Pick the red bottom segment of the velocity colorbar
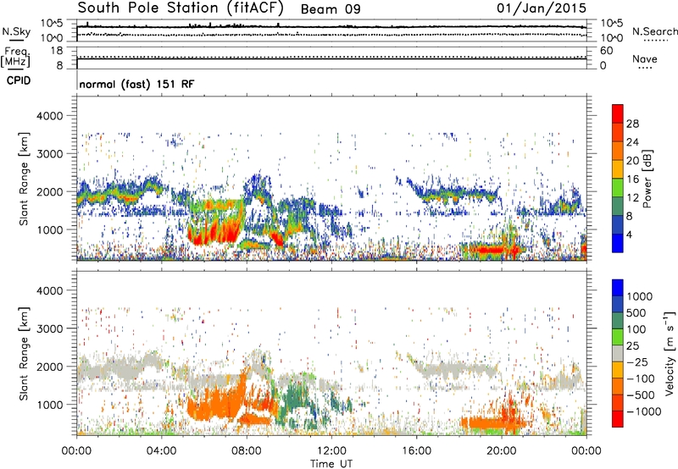 (x=618, y=419)
